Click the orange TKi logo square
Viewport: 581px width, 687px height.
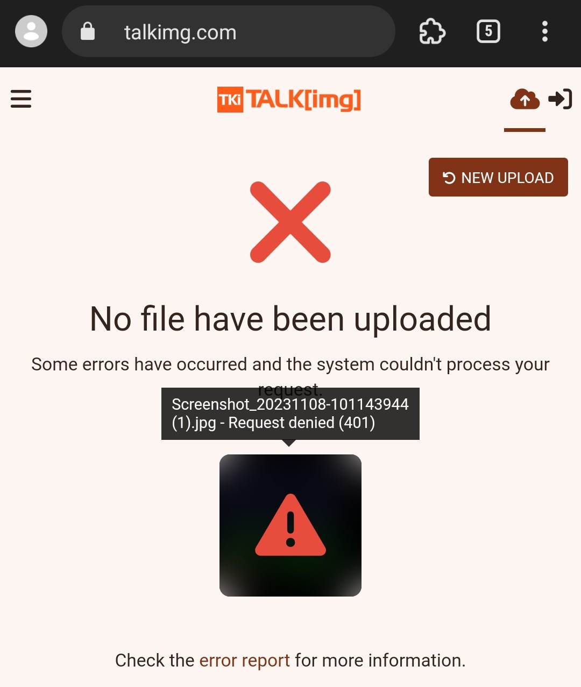(230, 100)
